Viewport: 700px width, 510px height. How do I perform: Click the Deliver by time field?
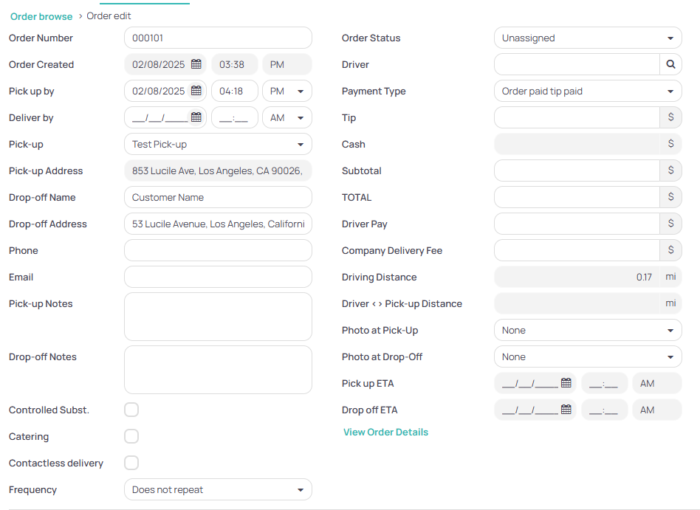(234, 117)
